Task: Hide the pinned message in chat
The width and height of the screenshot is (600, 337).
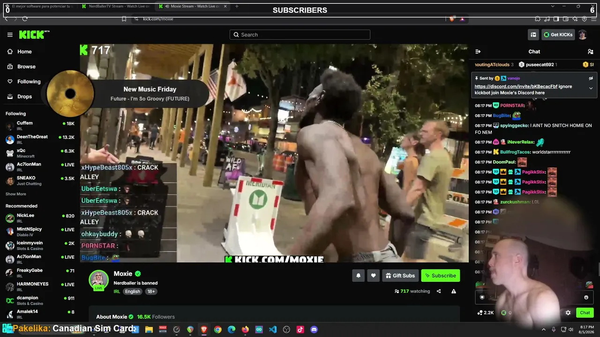Action: (591, 78)
